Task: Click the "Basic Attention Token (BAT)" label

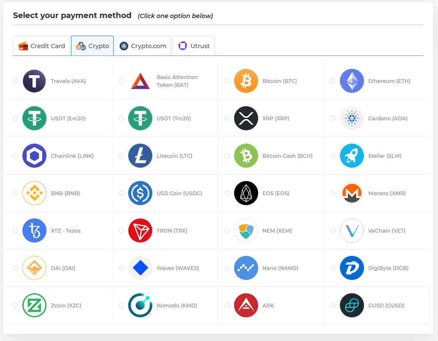Action: pos(177,81)
